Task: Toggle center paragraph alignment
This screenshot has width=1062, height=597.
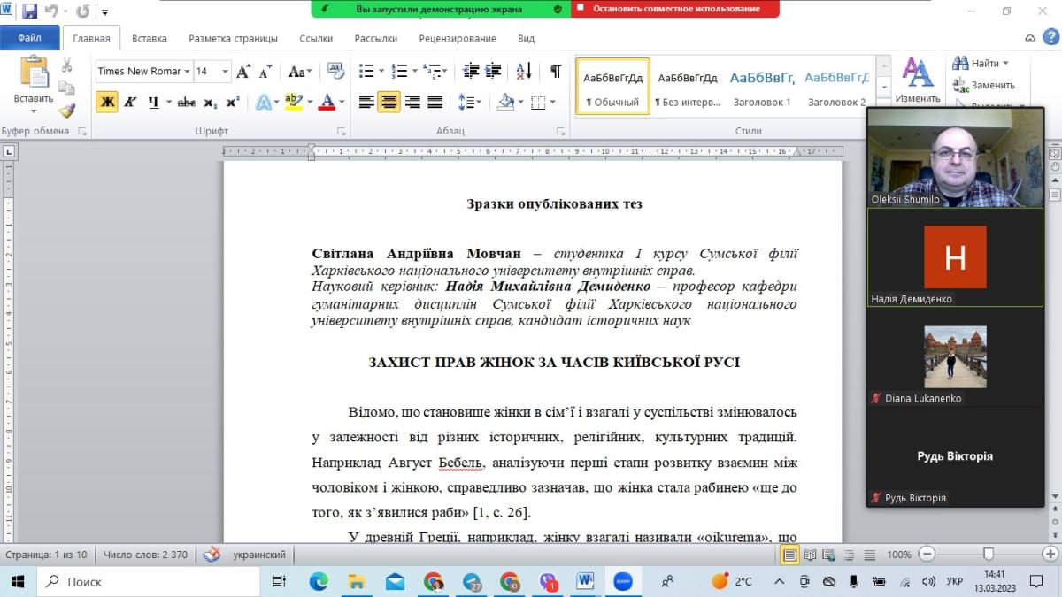Action: pyautogui.click(x=389, y=102)
